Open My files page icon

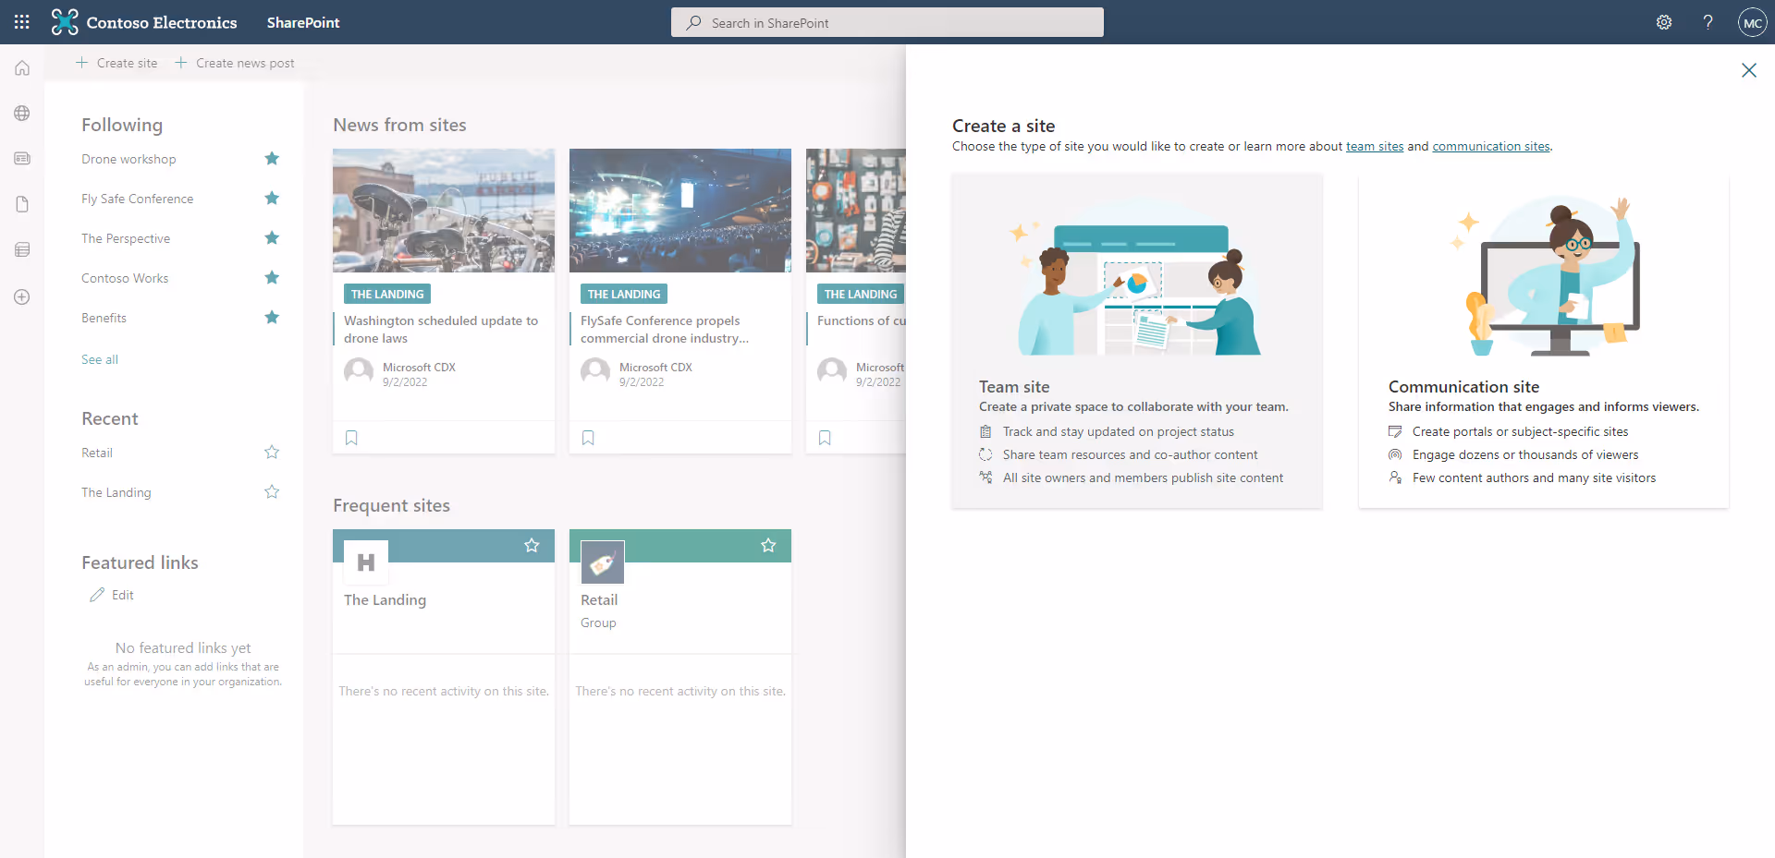tap(22, 204)
